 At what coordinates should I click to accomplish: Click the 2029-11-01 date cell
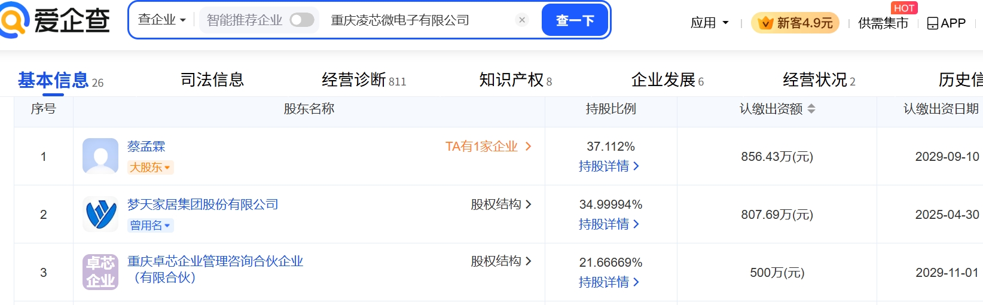(947, 273)
